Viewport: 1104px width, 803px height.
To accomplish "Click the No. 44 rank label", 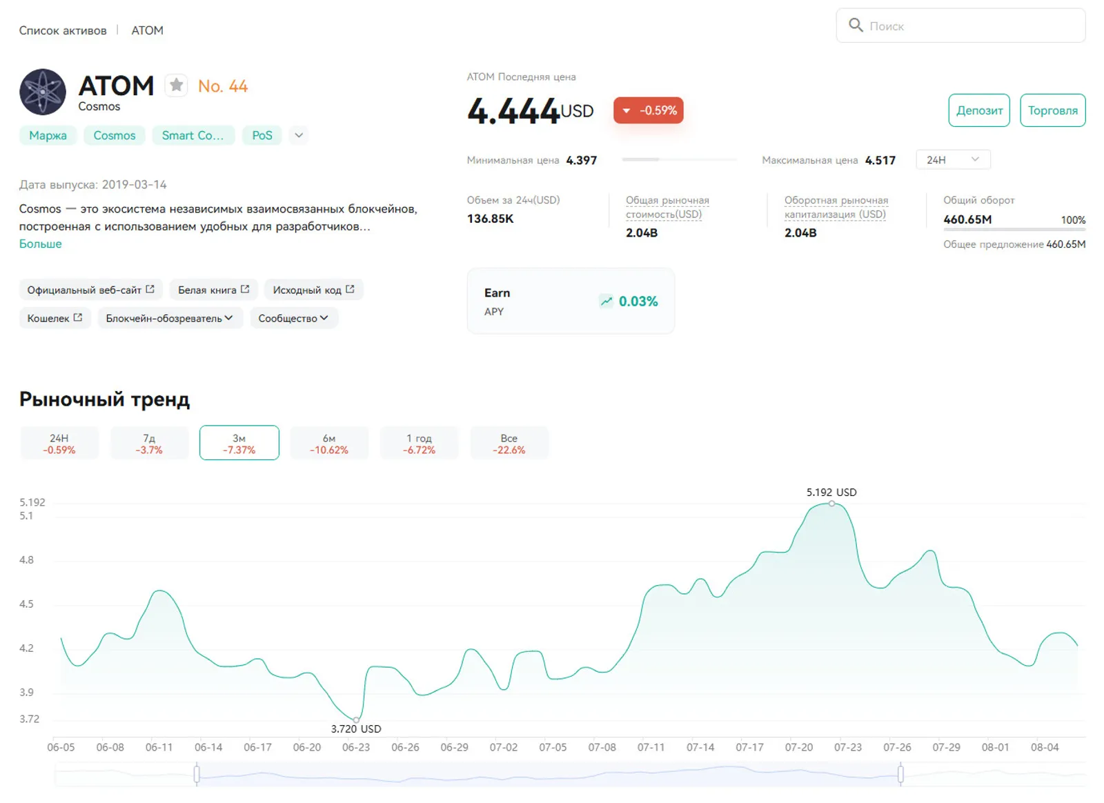I will (x=223, y=86).
